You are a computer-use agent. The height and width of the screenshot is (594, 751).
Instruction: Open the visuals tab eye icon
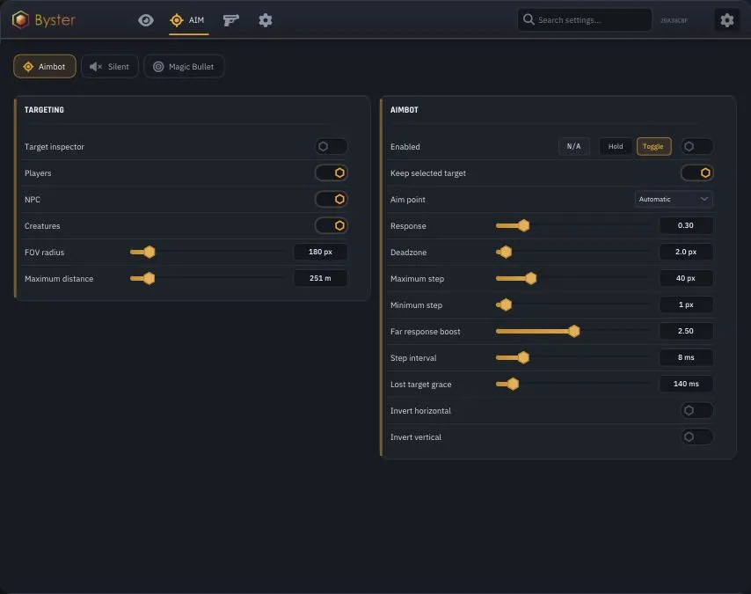click(146, 20)
